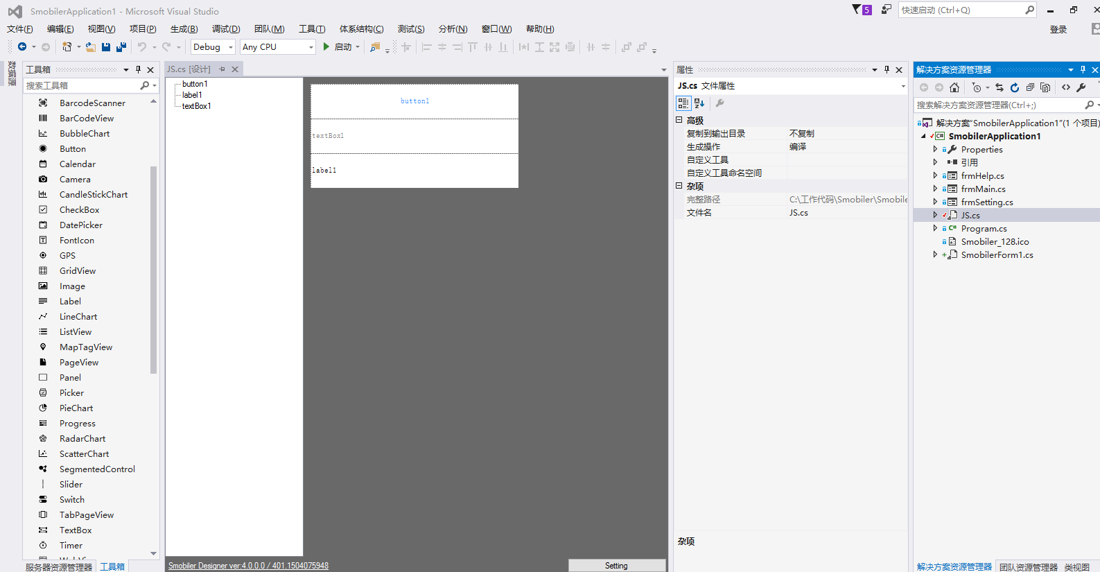
Task: Click the Save All toolbar icon
Action: [121, 47]
